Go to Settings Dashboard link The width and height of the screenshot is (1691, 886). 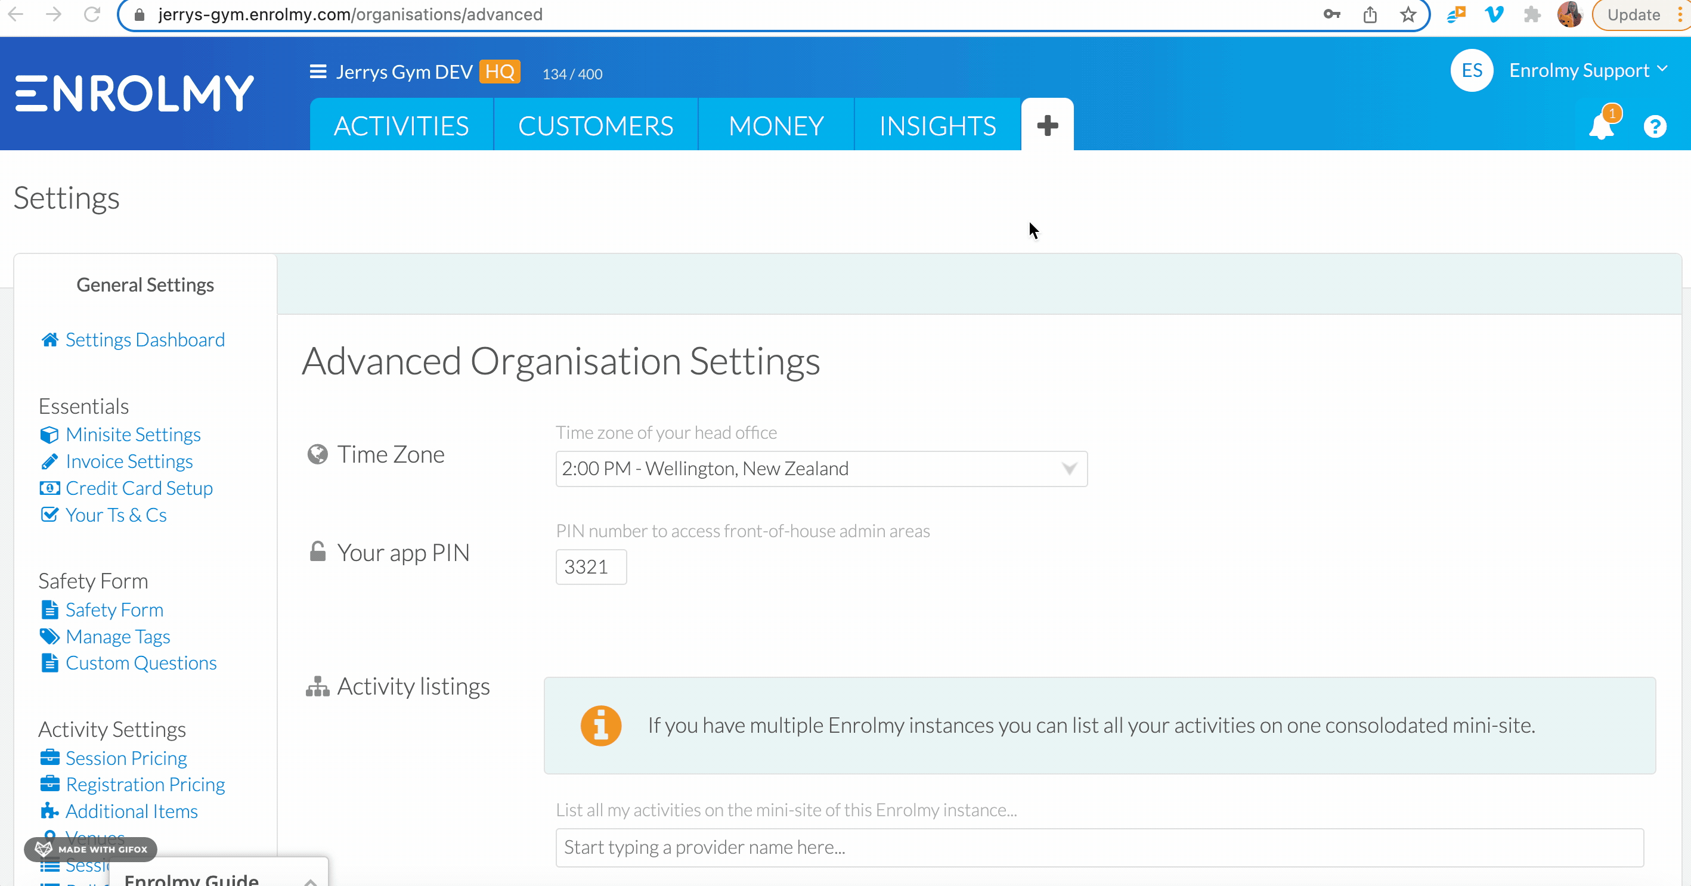[x=145, y=339]
